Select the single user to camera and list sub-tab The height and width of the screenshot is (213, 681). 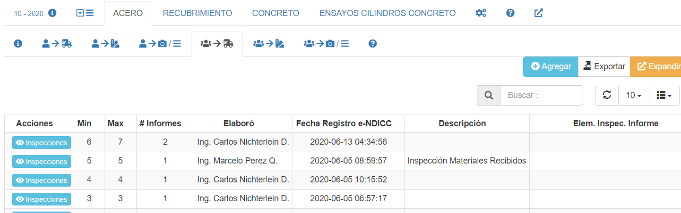click(x=160, y=44)
